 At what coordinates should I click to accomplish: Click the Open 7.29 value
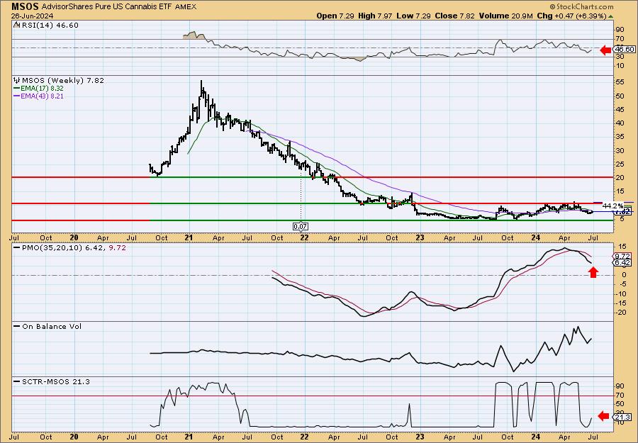pyautogui.click(x=336, y=16)
